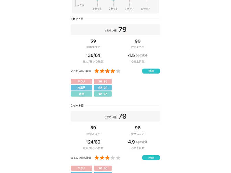Click the 02:03 water bath time
Screen dimensions: 231x173
point(103,88)
